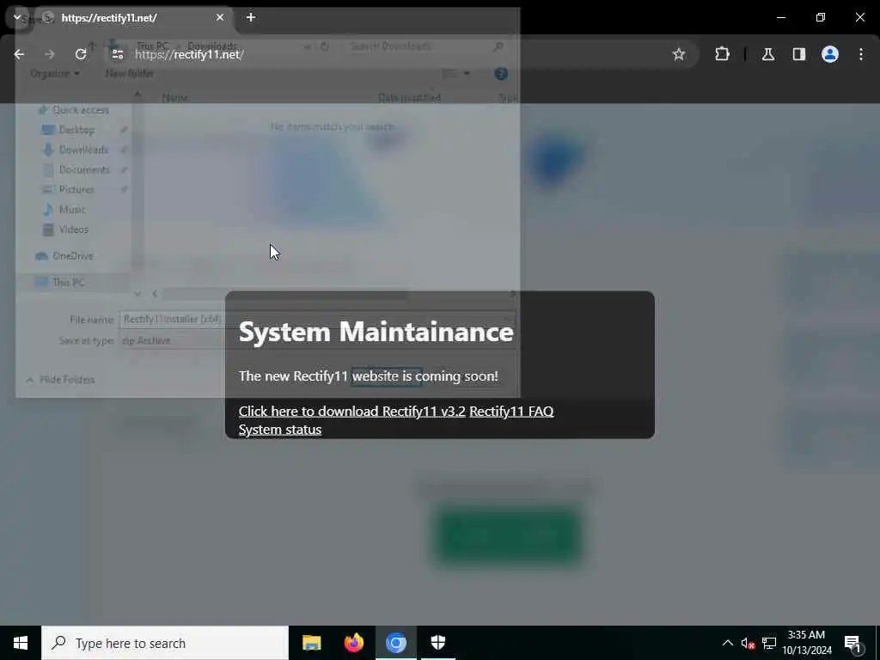The width and height of the screenshot is (880, 660).
Task: Open a new tab with the plus button
Action: coord(251,17)
